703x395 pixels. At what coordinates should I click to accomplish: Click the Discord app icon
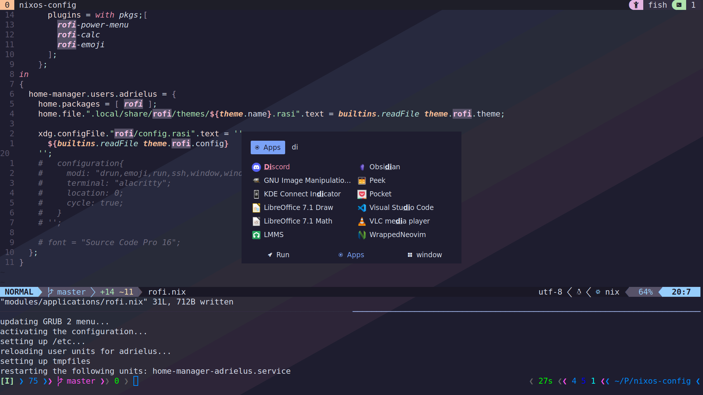[256, 167]
